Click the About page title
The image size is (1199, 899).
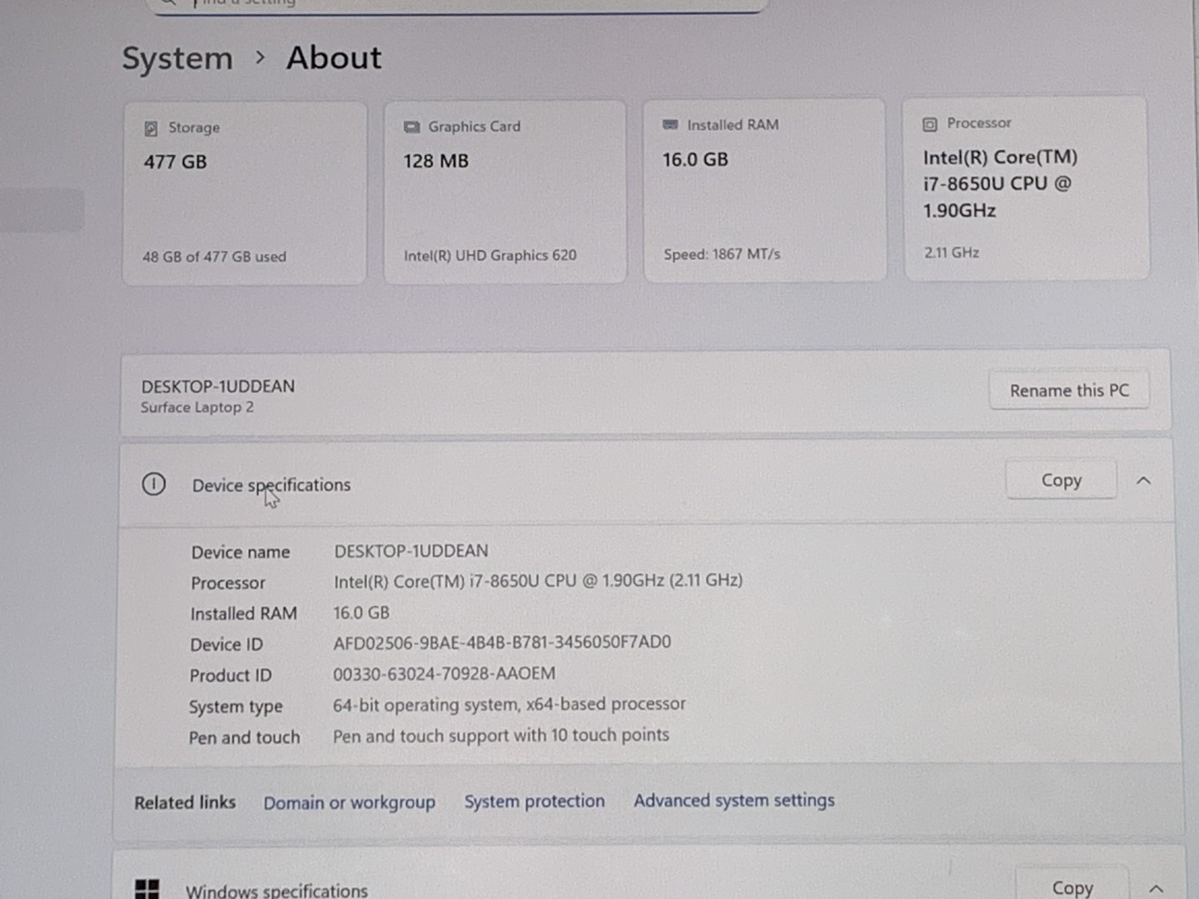pos(334,58)
